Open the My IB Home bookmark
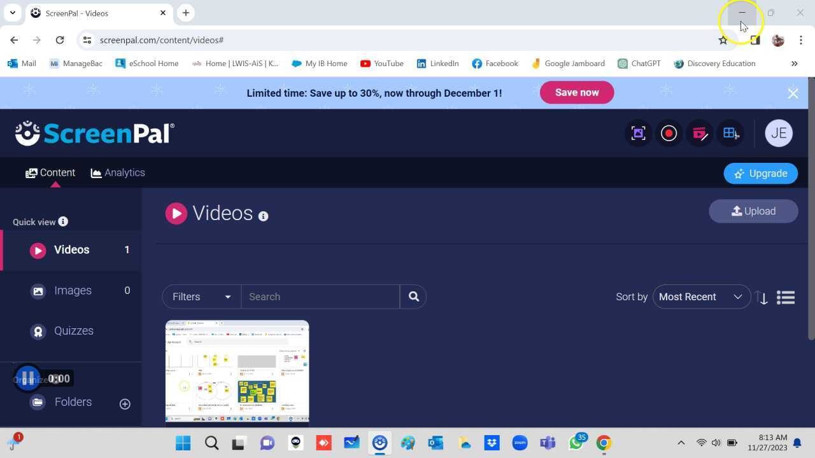This screenshot has width=815, height=458. point(319,64)
